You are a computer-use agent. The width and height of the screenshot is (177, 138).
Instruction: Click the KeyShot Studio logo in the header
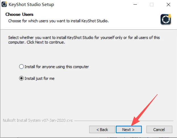point(166,19)
